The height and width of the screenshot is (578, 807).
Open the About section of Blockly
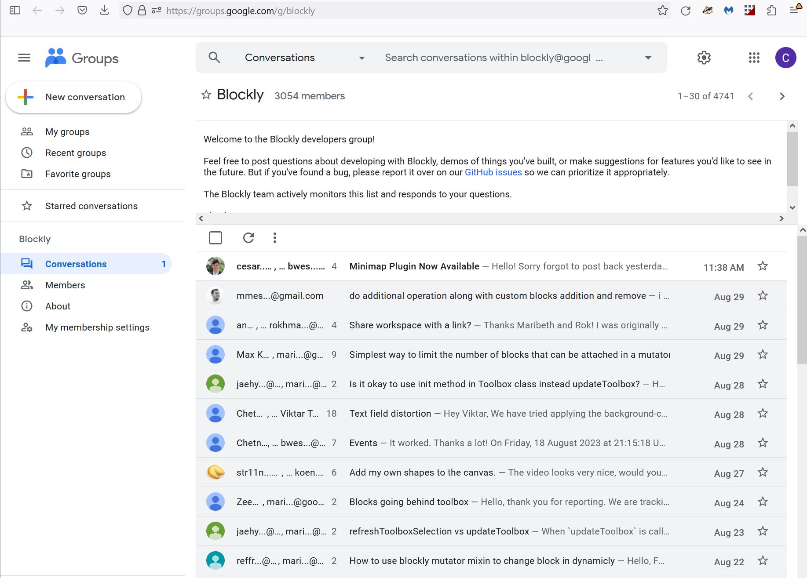[58, 306]
